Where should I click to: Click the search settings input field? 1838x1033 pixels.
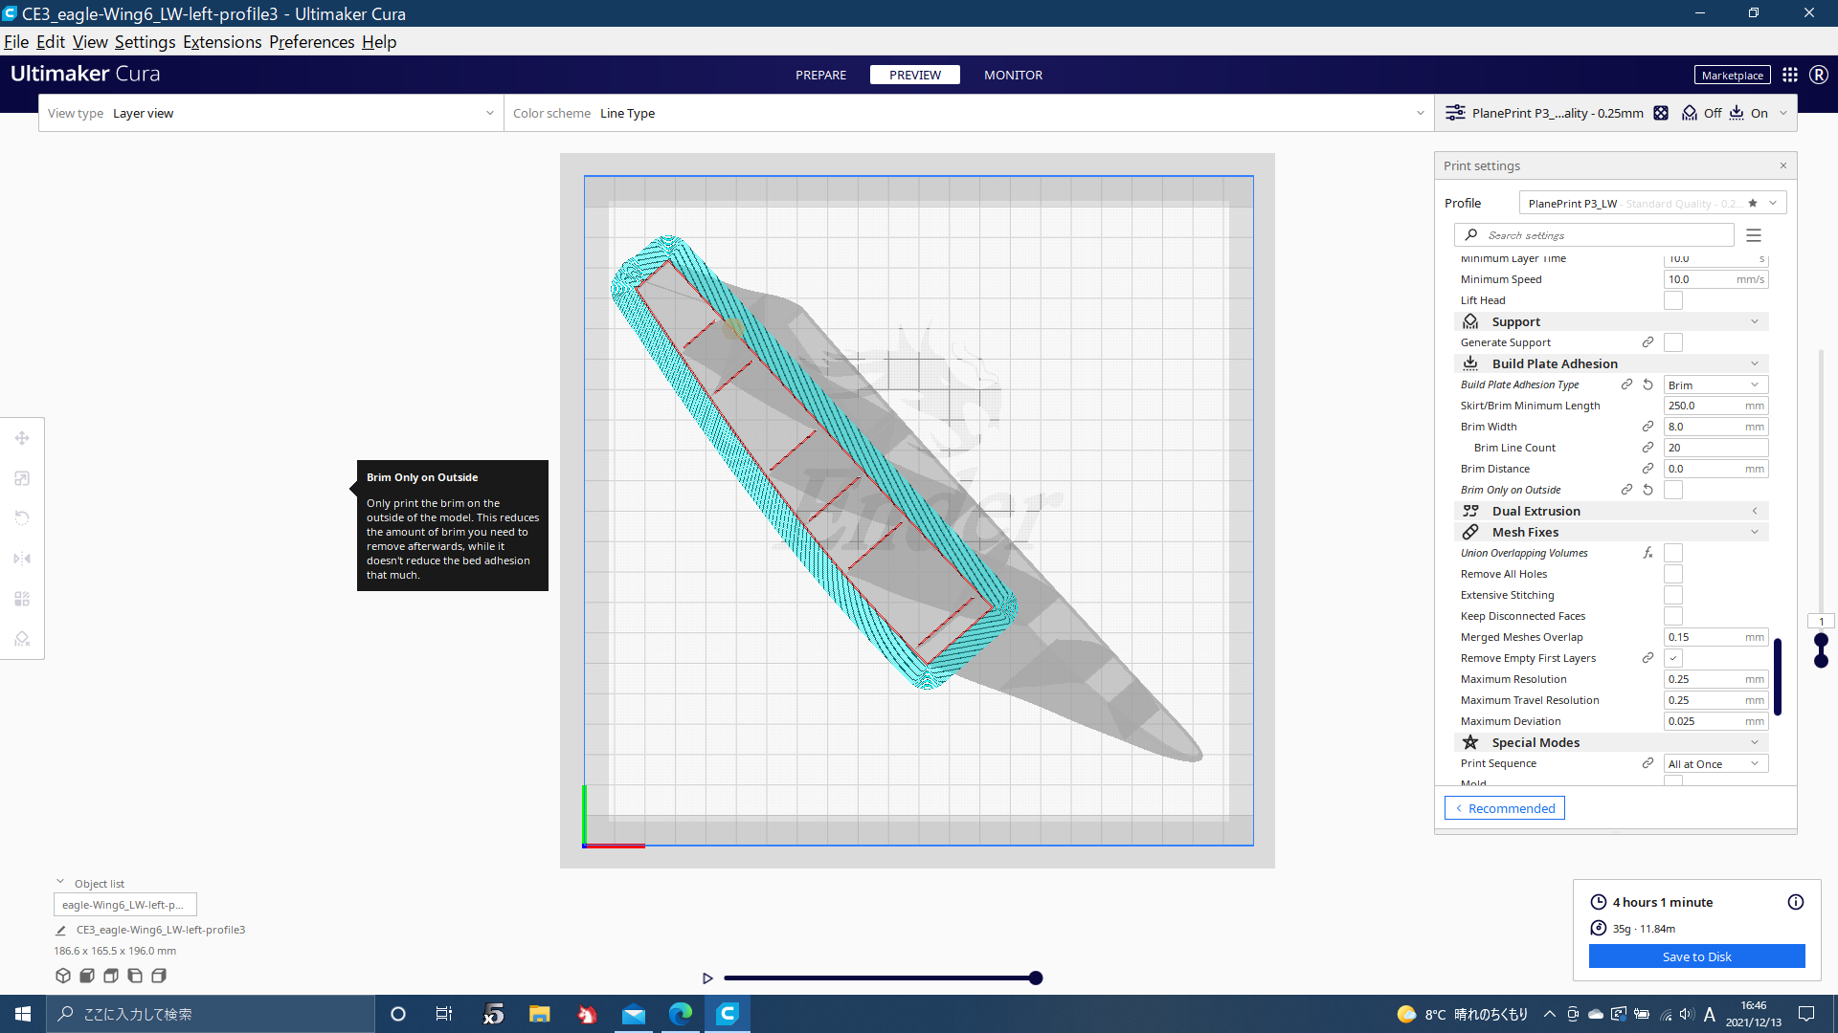pyautogui.click(x=1592, y=234)
